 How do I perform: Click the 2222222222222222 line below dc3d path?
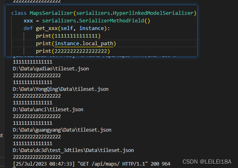[37, 157]
